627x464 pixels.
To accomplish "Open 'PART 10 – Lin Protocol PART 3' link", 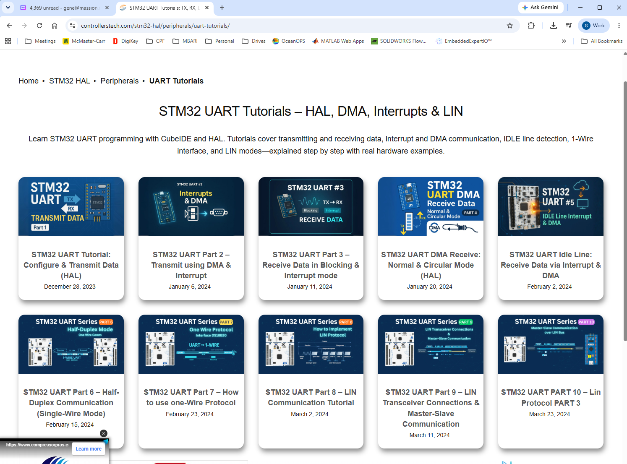I will click(551, 397).
